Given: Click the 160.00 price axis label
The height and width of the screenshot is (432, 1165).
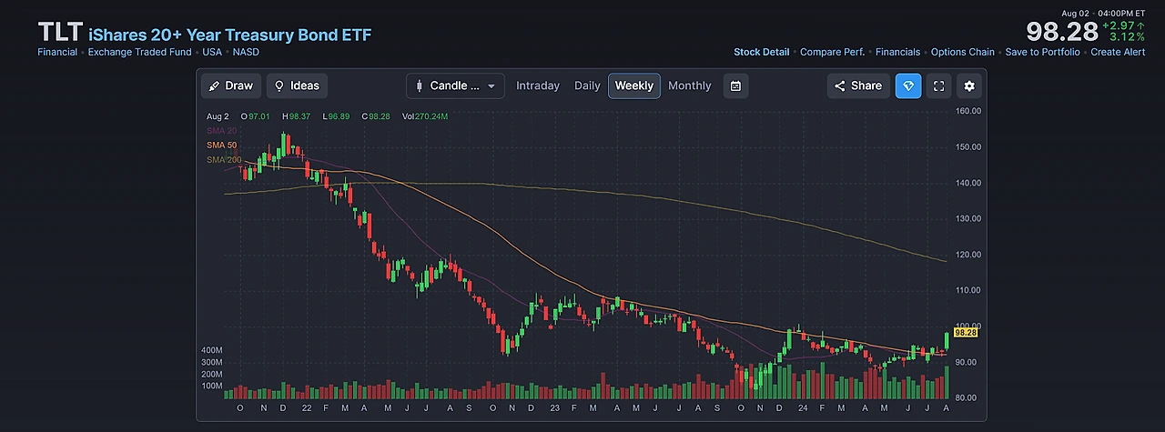Looking at the screenshot, I should [967, 111].
